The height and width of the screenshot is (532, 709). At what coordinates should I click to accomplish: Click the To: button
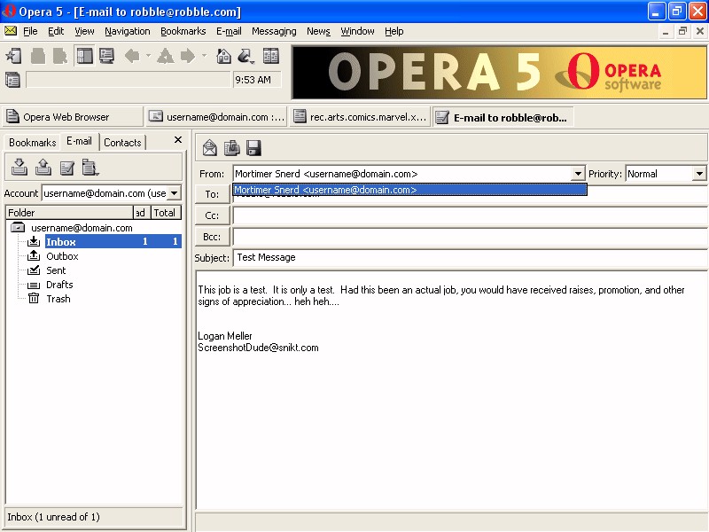pos(212,194)
